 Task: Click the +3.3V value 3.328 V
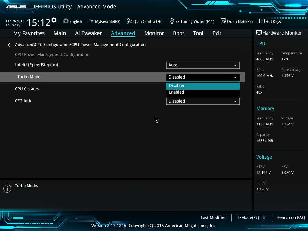[262, 189]
